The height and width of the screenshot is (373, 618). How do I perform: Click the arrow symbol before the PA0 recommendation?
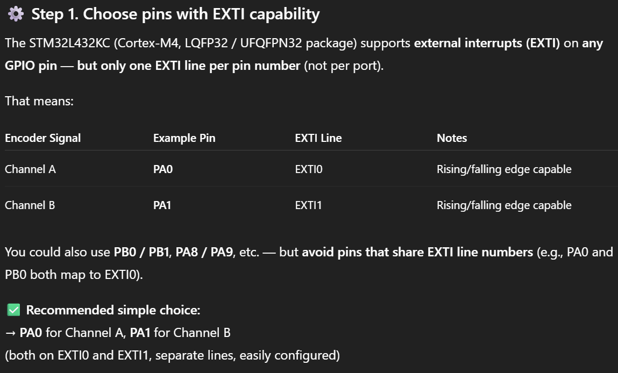(x=11, y=333)
